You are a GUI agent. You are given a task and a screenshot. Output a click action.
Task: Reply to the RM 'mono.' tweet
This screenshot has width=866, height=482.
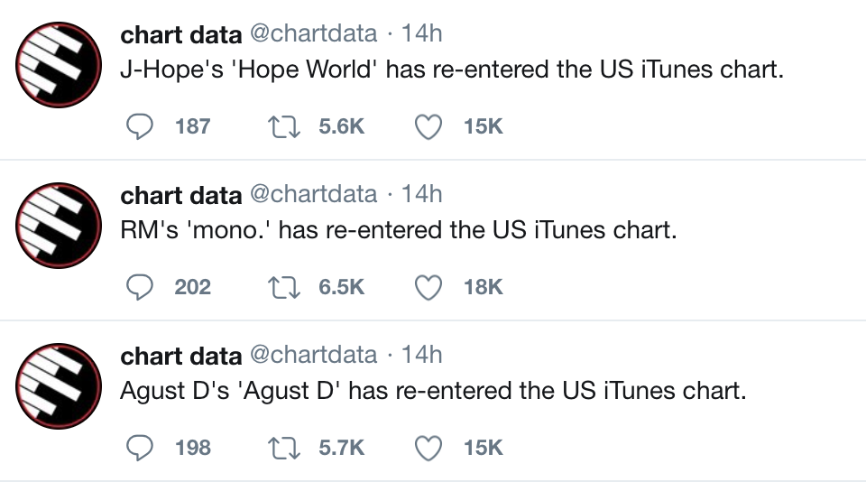tap(140, 287)
